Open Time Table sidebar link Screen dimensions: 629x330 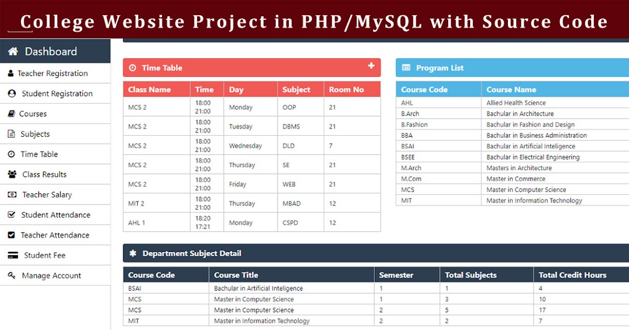click(55, 154)
